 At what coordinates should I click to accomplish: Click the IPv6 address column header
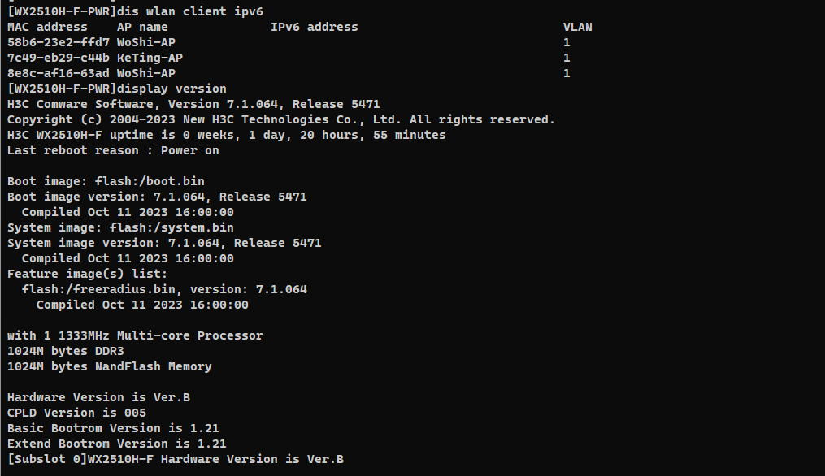(x=314, y=27)
